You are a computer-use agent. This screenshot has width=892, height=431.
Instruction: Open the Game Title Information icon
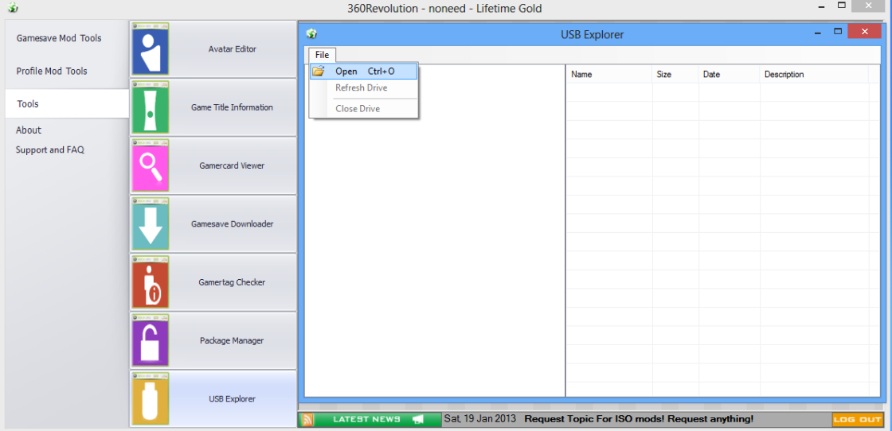[x=150, y=107]
